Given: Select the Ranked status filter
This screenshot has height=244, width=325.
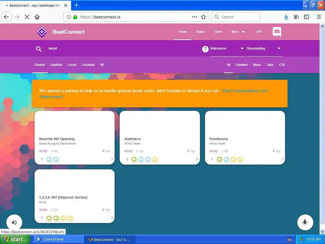Looking at the screenshot, I should pos(40,65).
